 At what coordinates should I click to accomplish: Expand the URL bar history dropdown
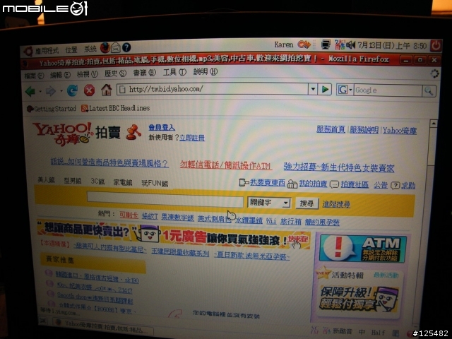click(313, 89)
